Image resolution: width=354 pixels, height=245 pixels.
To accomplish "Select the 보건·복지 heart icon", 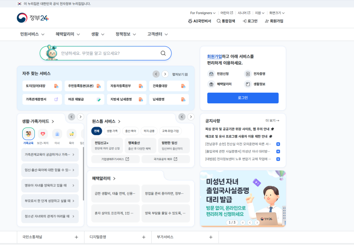I will tap(42, 134).
